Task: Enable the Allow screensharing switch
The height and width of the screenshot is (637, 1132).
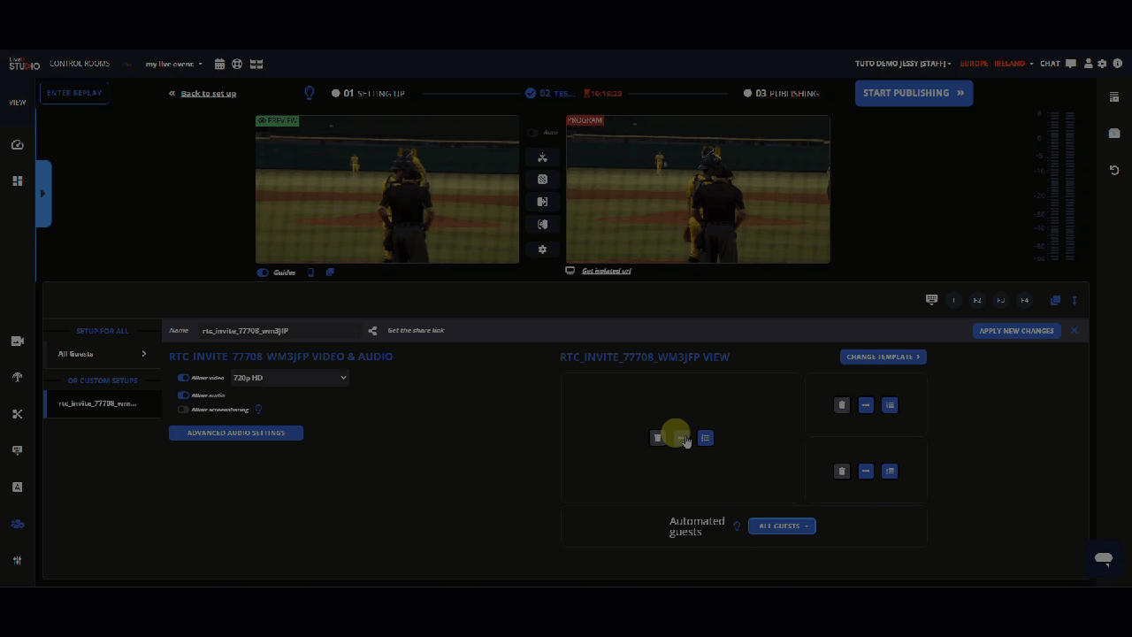Action: click(183, 410)
